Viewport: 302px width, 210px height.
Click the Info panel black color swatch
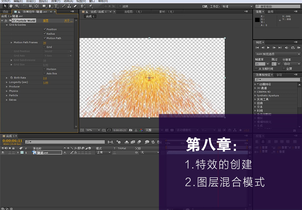click(x=257, y=20)
